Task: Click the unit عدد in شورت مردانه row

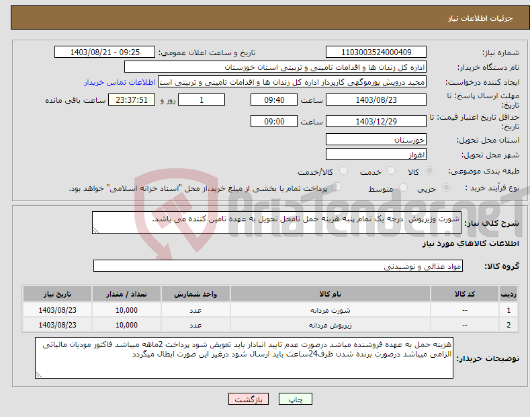Action: [195, 310]
